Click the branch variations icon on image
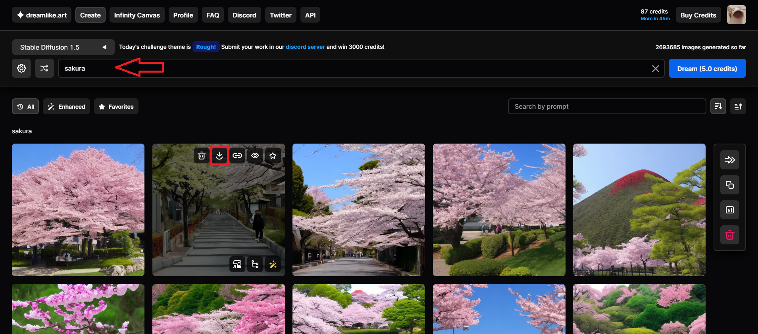The image size is (758, 334). click(255, 264)
